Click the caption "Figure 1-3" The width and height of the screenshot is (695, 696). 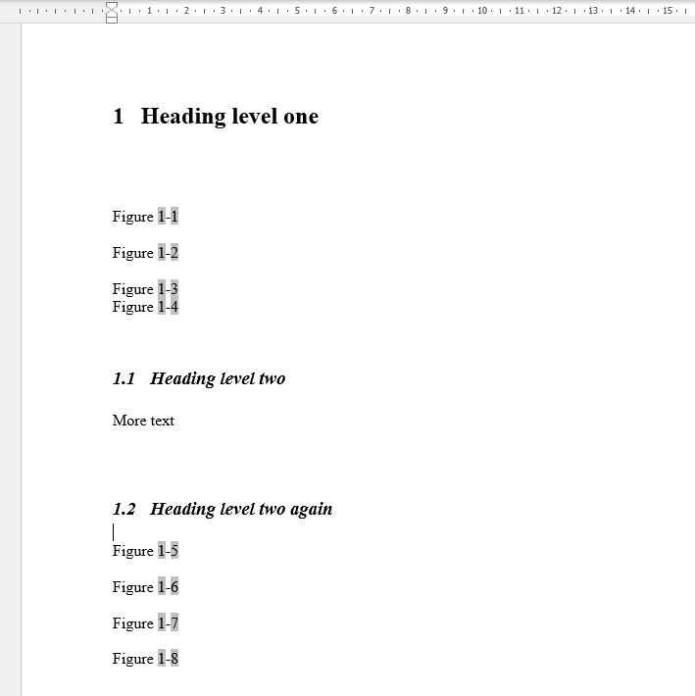point(146,289)
